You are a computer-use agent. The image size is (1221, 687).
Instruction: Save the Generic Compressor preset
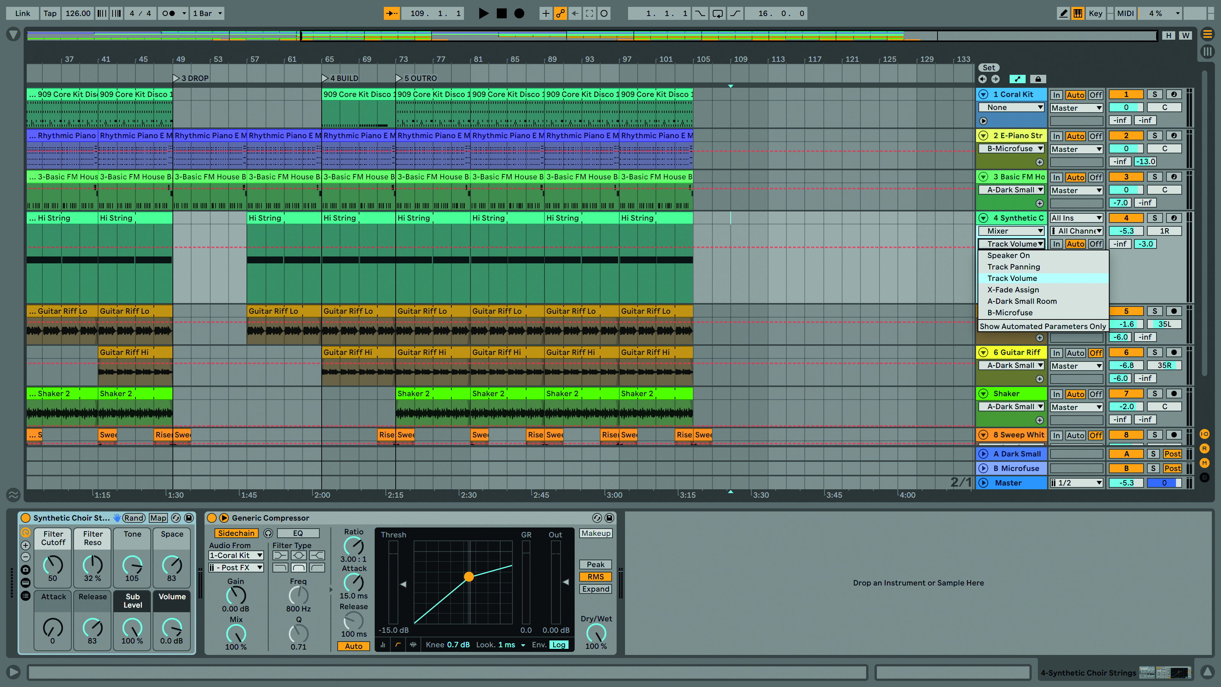tap(610, 518)
